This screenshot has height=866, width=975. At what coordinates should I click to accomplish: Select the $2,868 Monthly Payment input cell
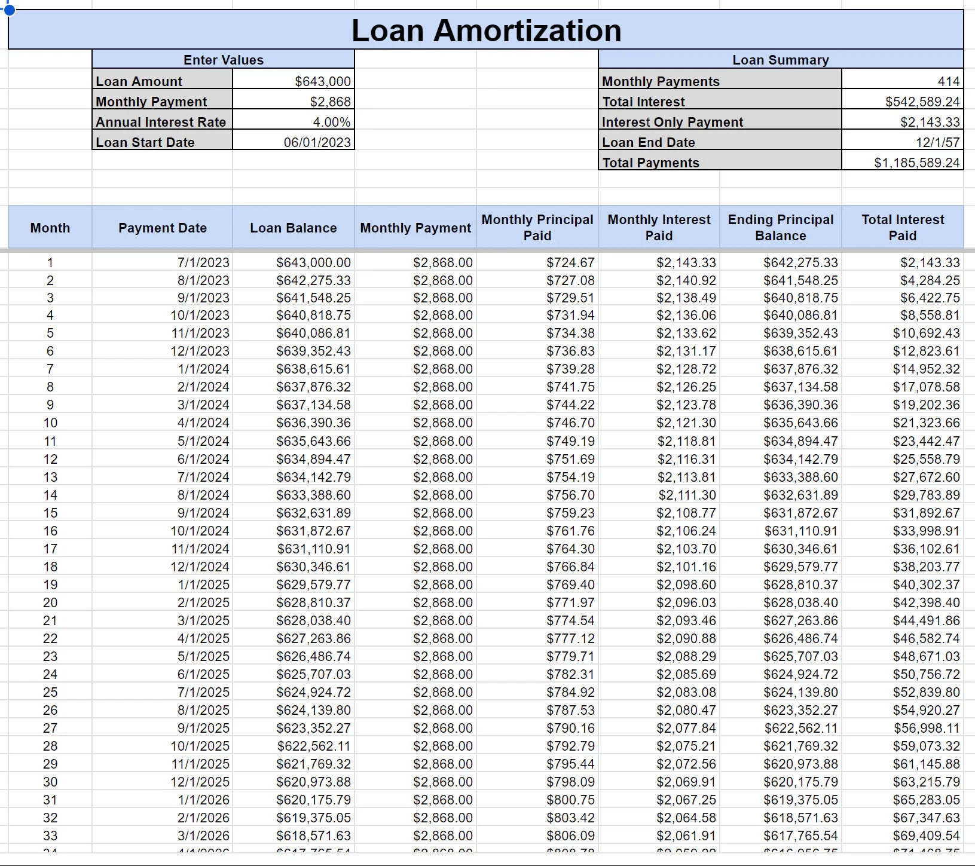point(293,102)
